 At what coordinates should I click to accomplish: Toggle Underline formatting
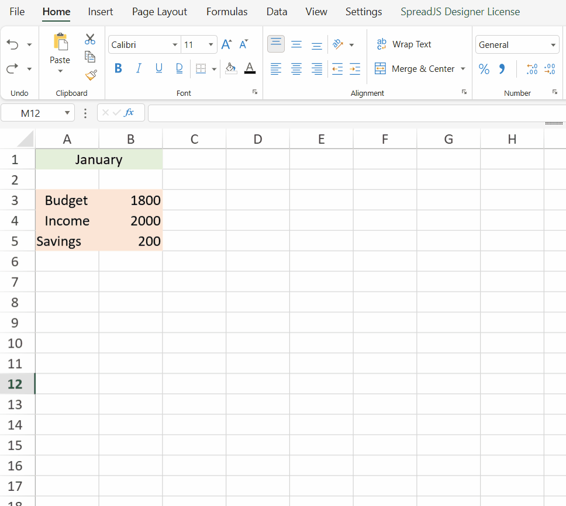point(159,68)
